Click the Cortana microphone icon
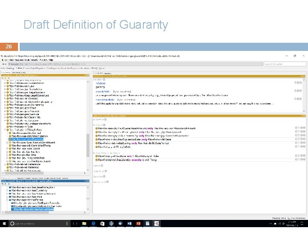 pyautogui.click(x=67, y=224)
